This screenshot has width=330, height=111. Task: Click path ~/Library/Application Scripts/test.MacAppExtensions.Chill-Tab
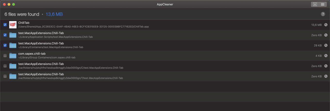coord(55,37)
